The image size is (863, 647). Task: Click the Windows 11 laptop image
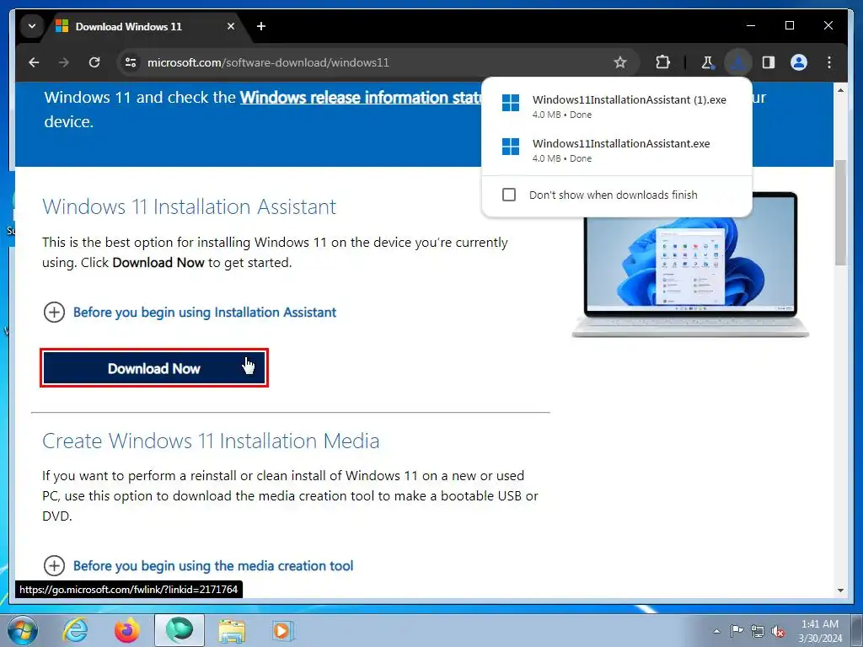click(x=690, y=264)
